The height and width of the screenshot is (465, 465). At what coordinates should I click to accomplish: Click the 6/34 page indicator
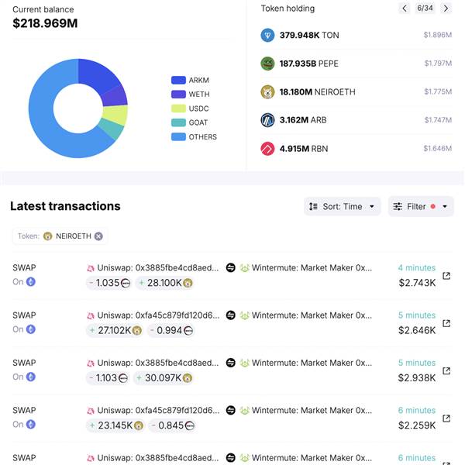(x=425, y=8)
